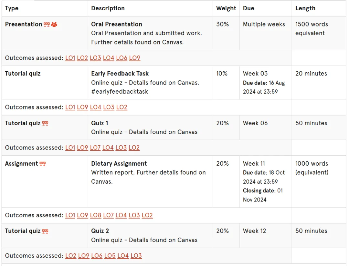Click the Week 03 due text
This screenshot has height=266, width=349.
point(255,74)
